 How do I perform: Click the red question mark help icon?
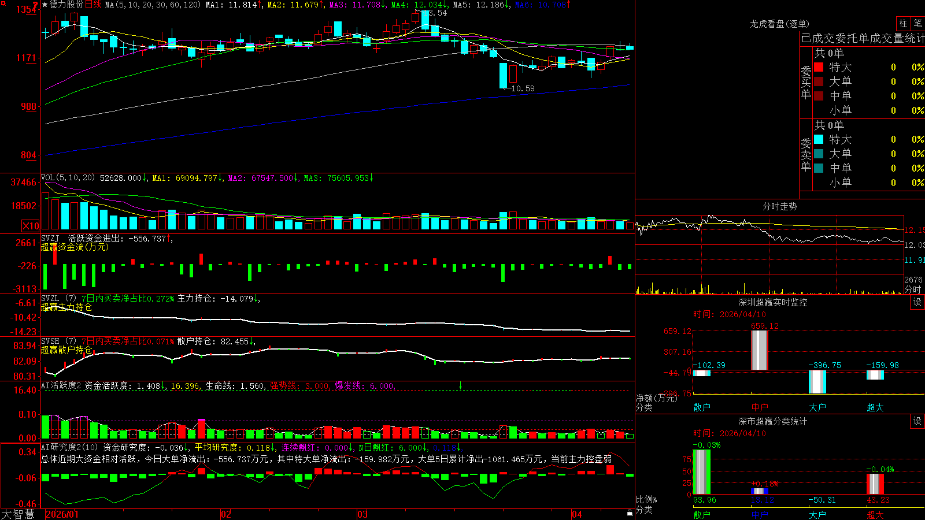pyautogui.click(x=36, y=4)
